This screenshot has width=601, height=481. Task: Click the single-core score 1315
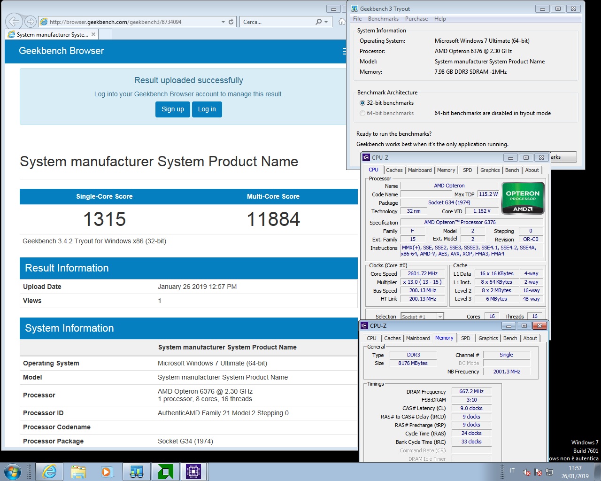(104, 219)
